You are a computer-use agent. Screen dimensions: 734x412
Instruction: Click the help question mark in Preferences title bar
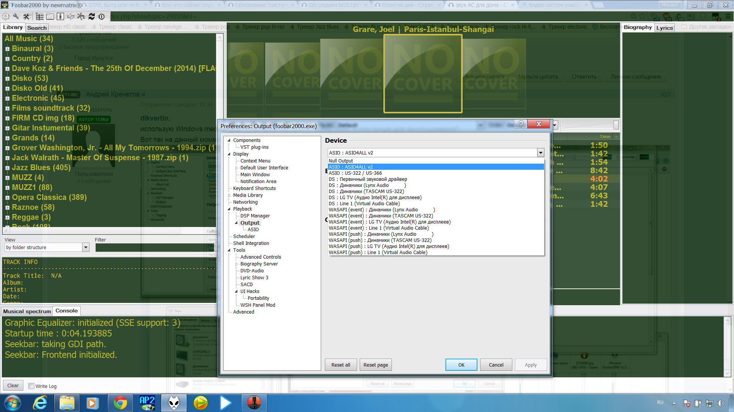(521, 124)
